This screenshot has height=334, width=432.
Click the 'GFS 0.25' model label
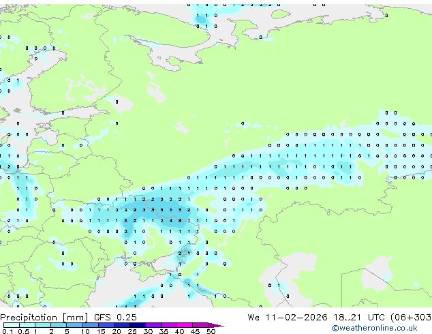tap(115, 318)
